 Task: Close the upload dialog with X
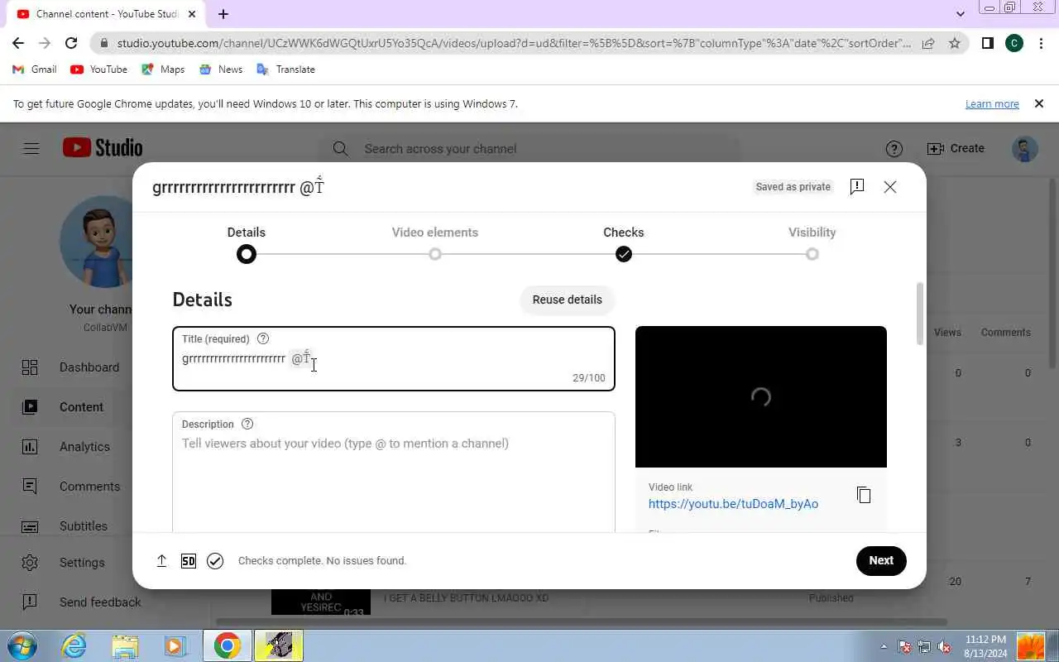click(890, 187)
